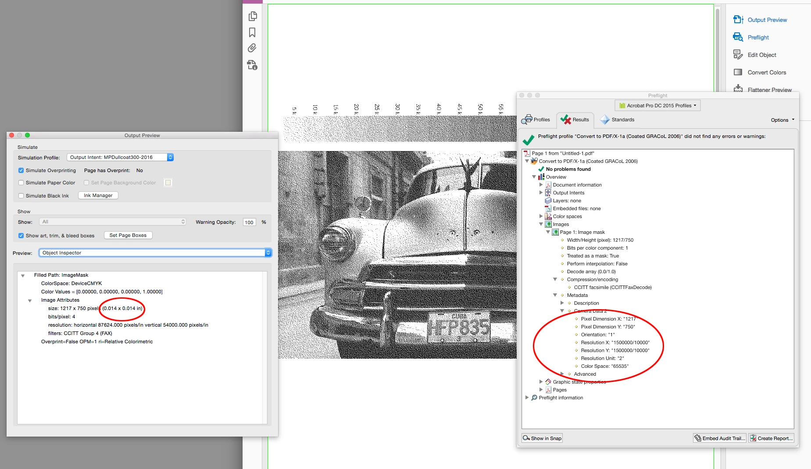Expand the Advanced metadata node
The image size is (811, 469).
click(562, 374)
